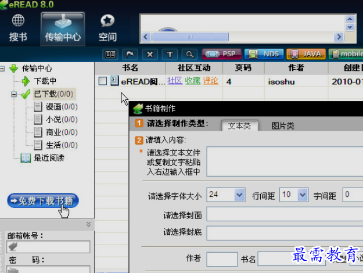Open the 商业(0/0) category
363x273 pixels.
(62, 132)
